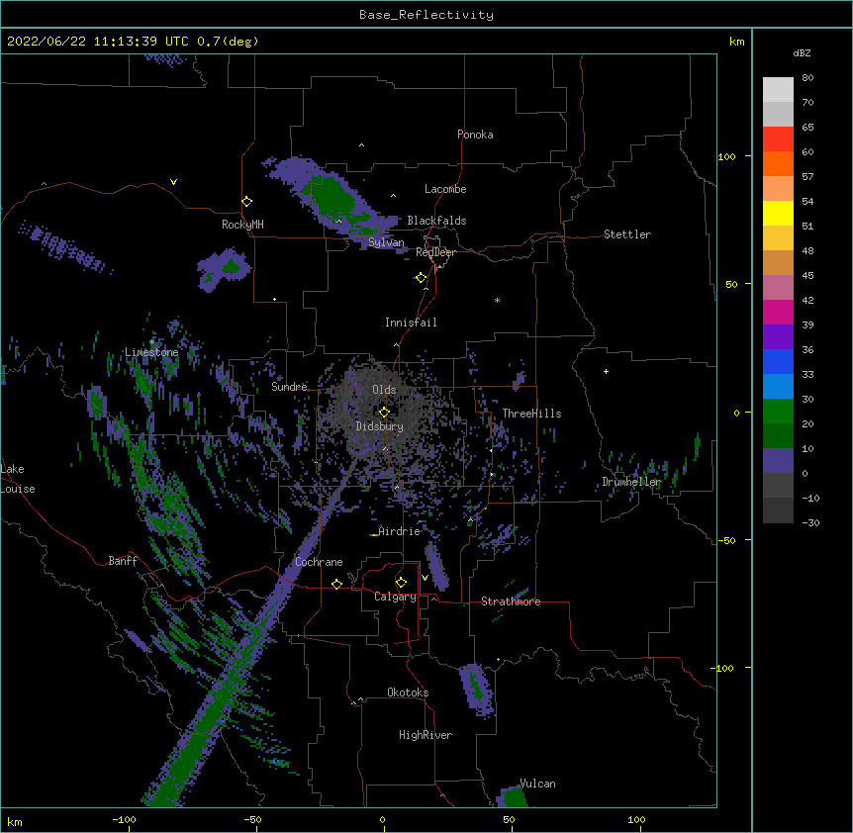Select the red 60-65 dBZ legend swatch
Screen dimensions: 853x833
[778, 139]
